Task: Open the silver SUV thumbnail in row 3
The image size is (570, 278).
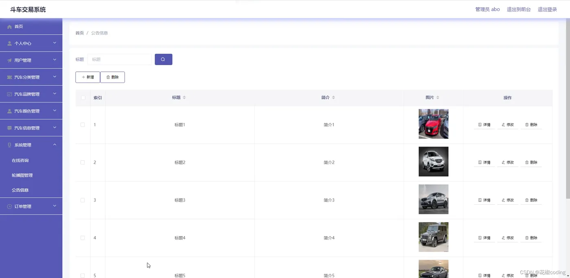Action: pyautogui.click(x=433, y=199)
